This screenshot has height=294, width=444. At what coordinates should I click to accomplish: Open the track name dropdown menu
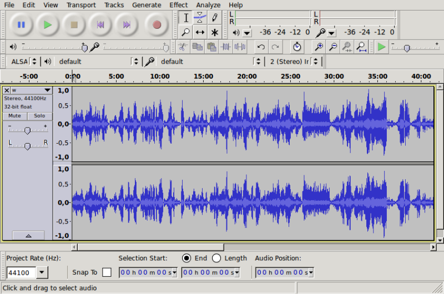(47, 90)
